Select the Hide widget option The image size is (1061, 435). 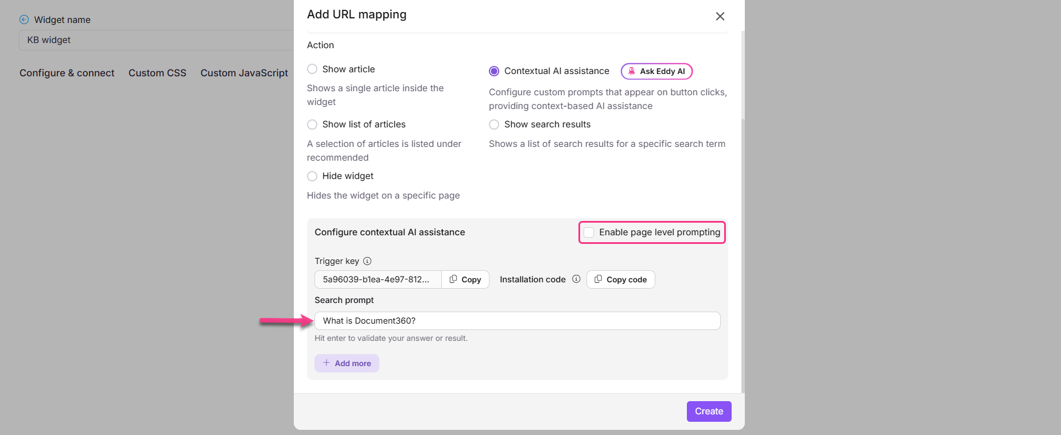pos(312,176)
